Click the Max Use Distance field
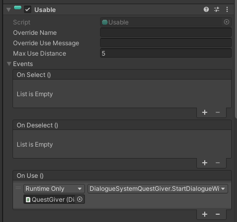This screenshot has height=222, width=237. [x=166, y=53]
